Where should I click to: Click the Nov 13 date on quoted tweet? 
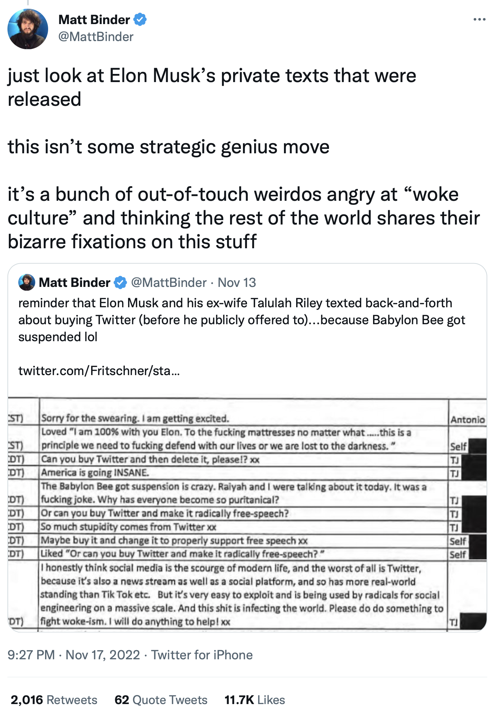(x=237, y=283)
